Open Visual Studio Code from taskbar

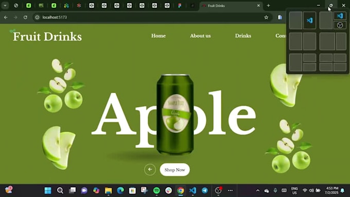click(192, 190)
